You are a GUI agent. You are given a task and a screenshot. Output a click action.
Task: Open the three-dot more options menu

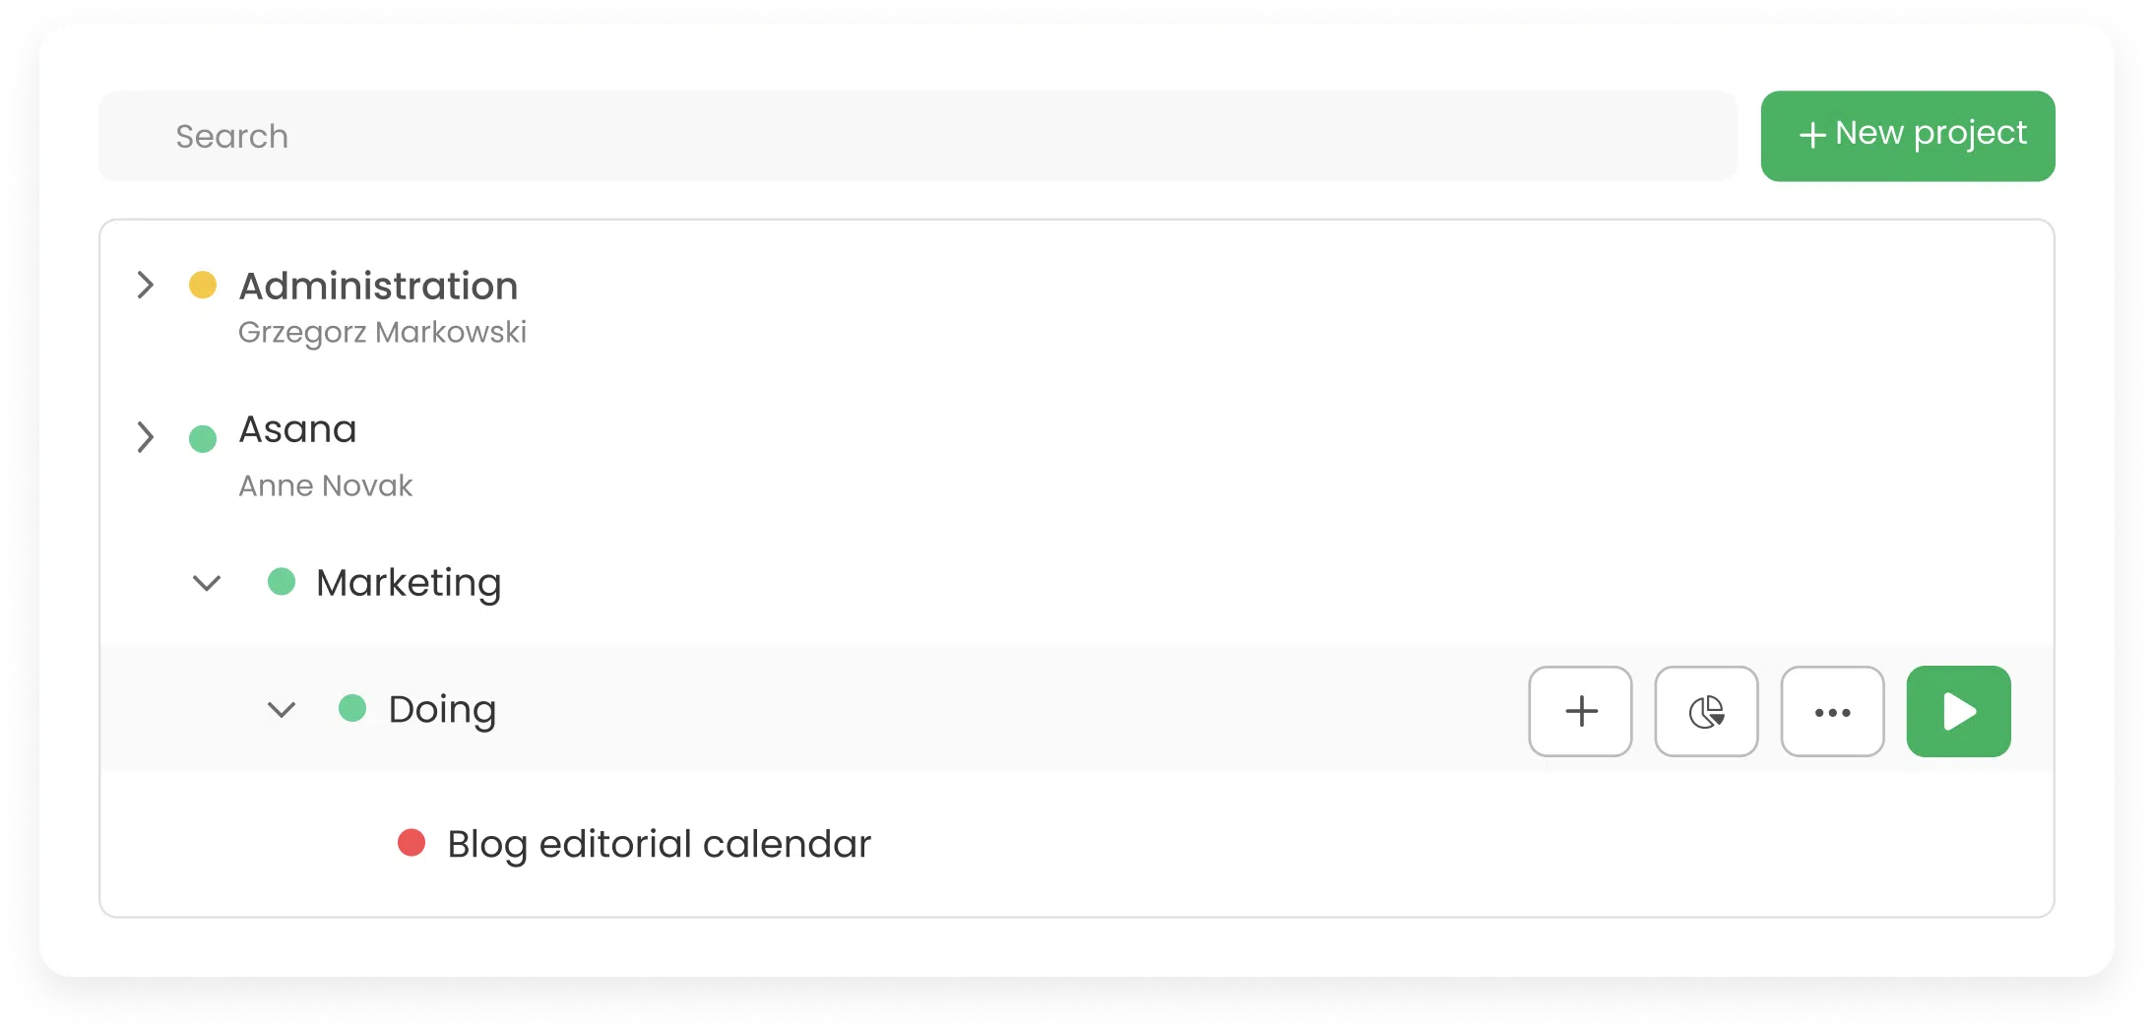pos(1832,711)
